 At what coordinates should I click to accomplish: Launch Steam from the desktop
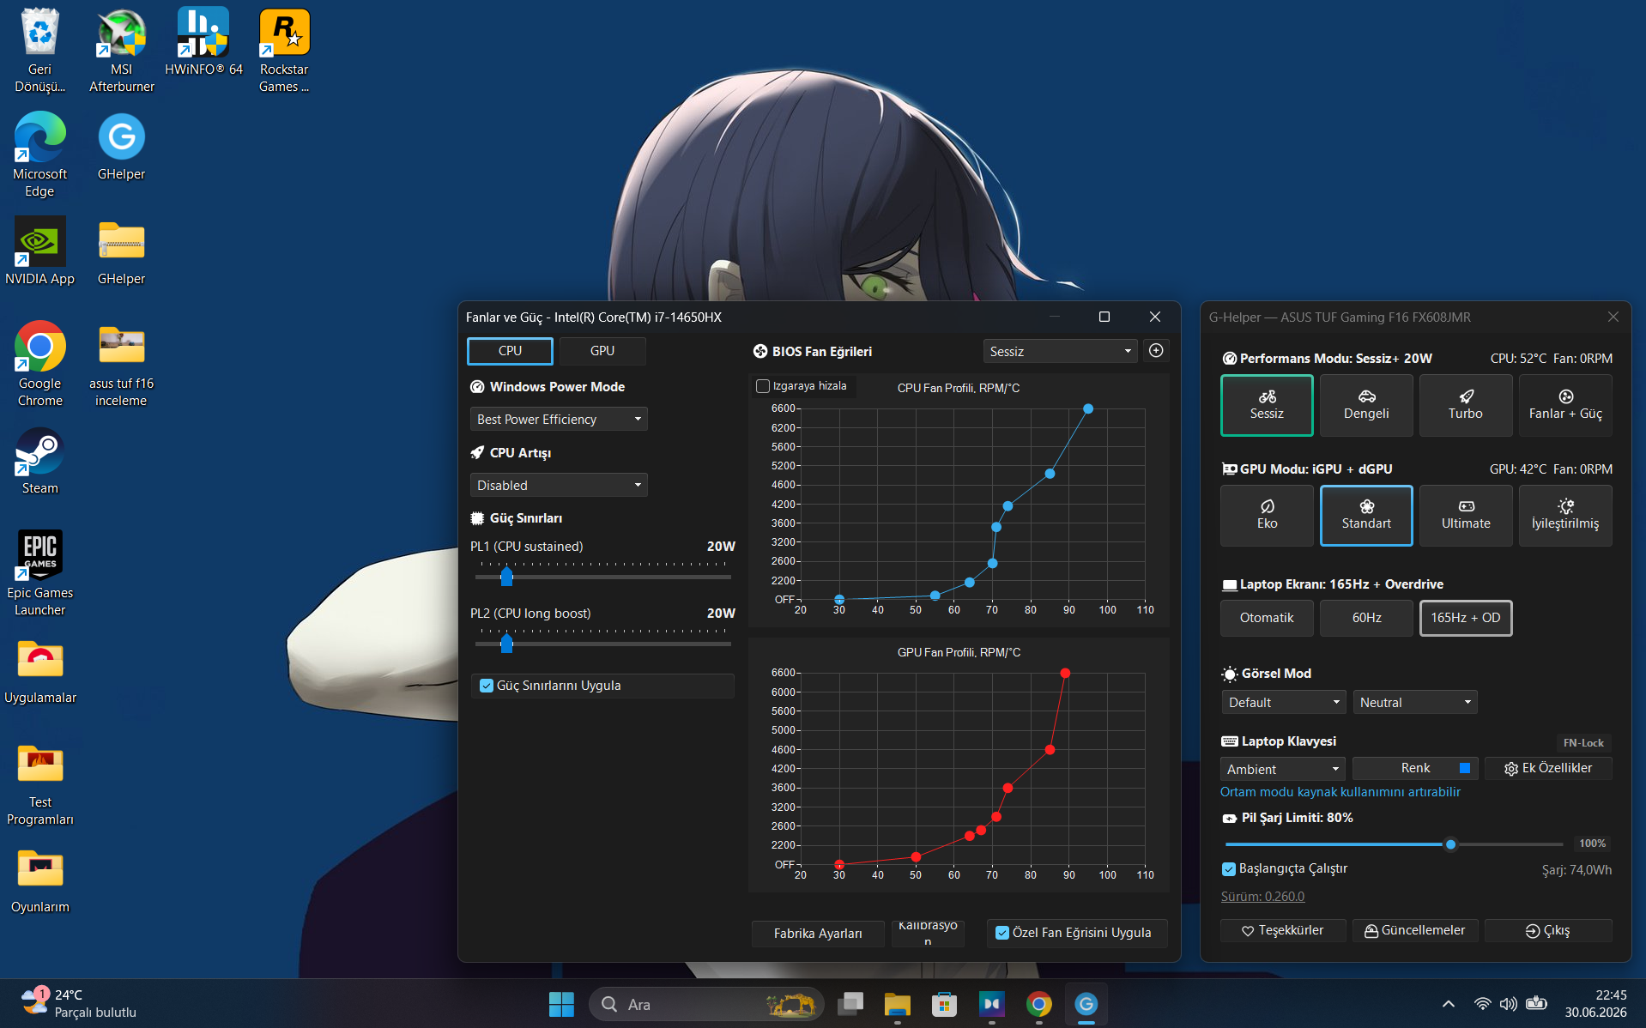(39, 460)
